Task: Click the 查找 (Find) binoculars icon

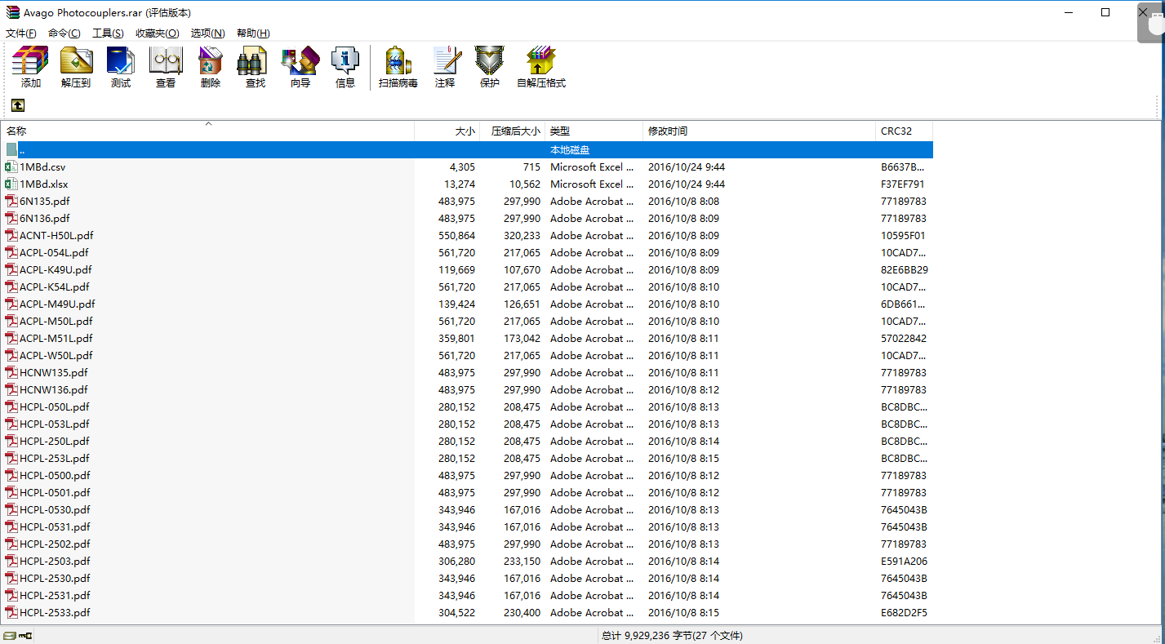Action: 252,61
